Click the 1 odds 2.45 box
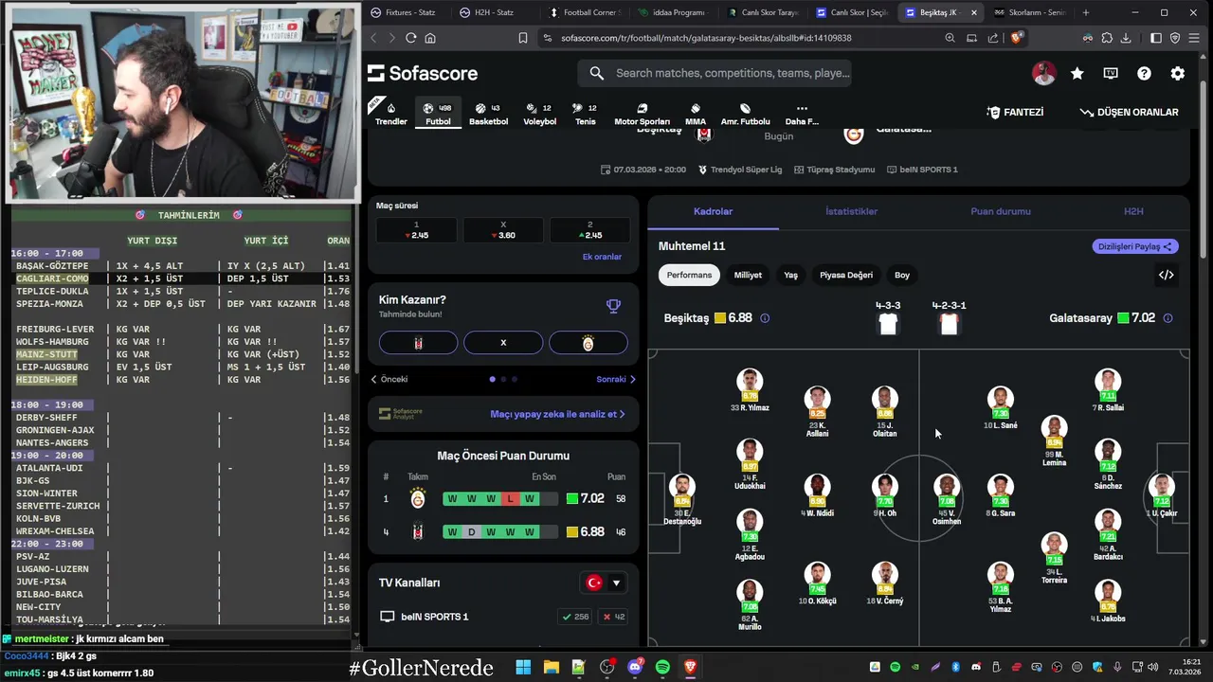The image size is (1213, 682). (416, 230)
